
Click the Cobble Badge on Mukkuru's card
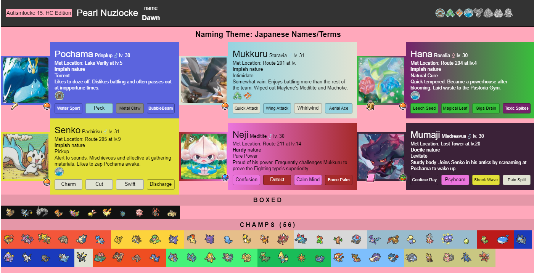pos(247,96)
